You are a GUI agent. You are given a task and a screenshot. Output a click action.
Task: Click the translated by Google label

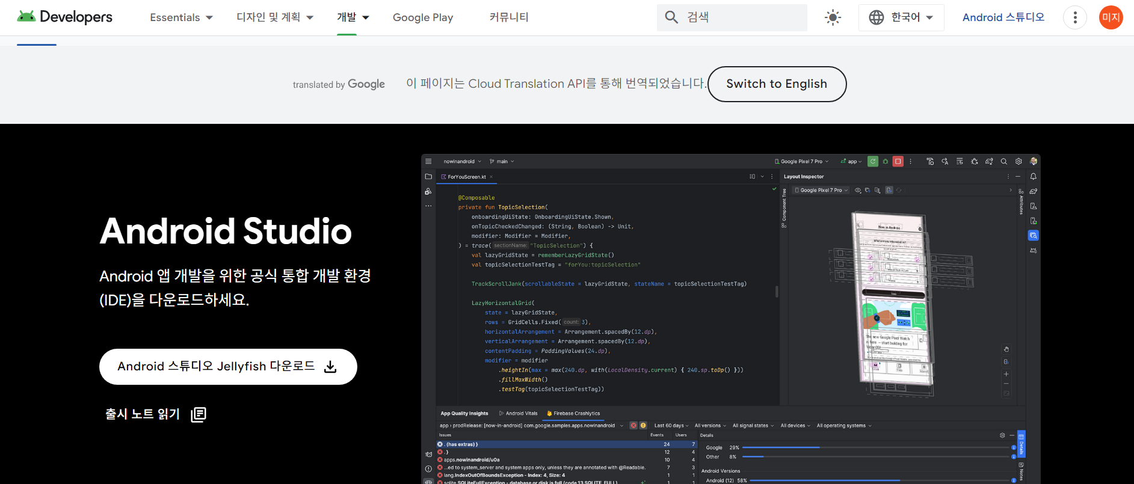tap(339, 84)
